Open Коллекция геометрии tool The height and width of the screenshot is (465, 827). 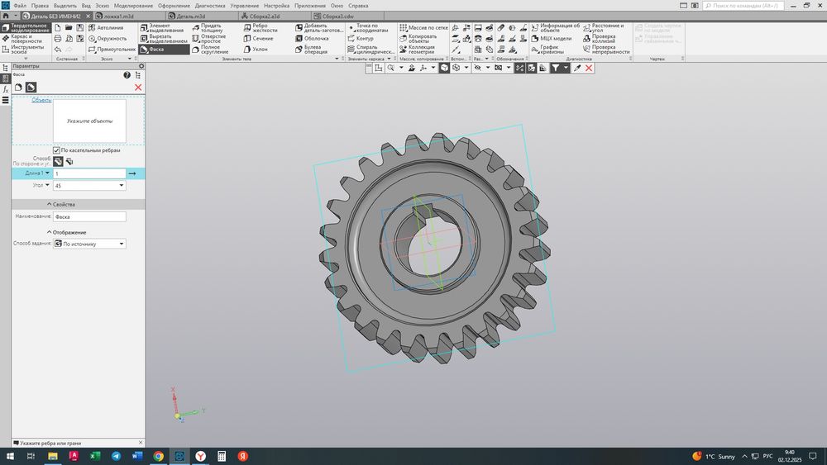pyautogui.click(x=417, y=49)
